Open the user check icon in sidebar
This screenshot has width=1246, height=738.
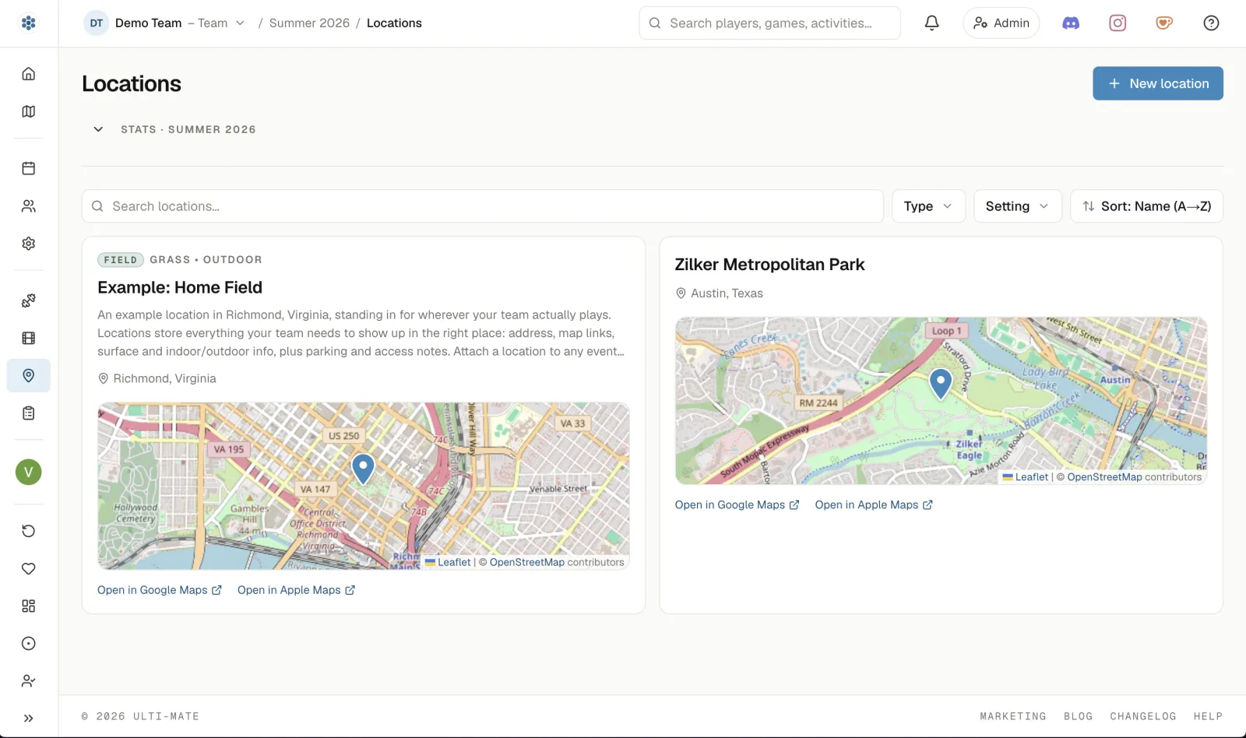[29, 681]
